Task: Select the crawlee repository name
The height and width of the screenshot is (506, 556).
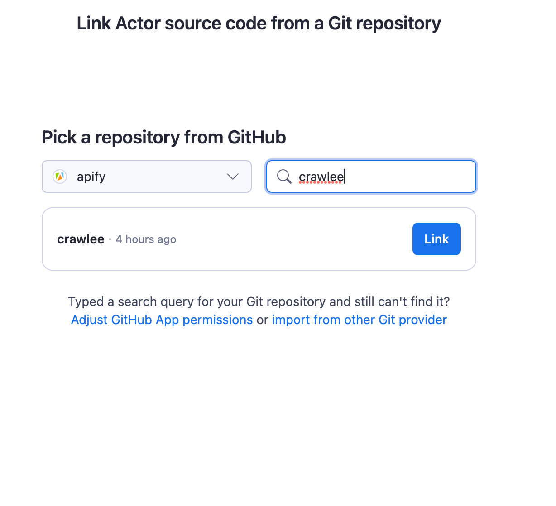Action: [x=81, y=239]
